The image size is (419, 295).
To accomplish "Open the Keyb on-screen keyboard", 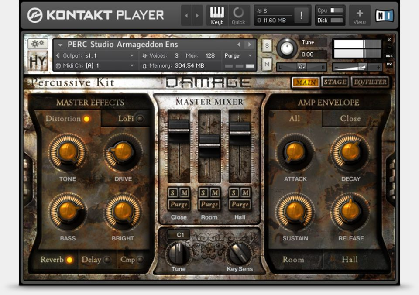I will 217,15.
